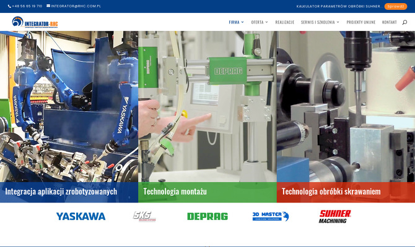Click the integrator@rhc.com.pl email link

pyautogui.click(x=76, y=6)
